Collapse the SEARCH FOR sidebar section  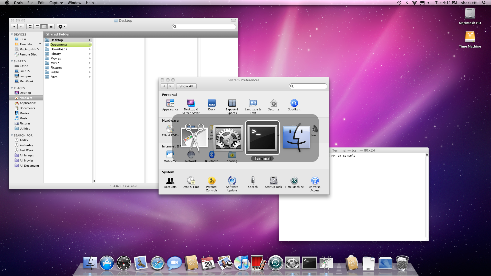point(12,135)
